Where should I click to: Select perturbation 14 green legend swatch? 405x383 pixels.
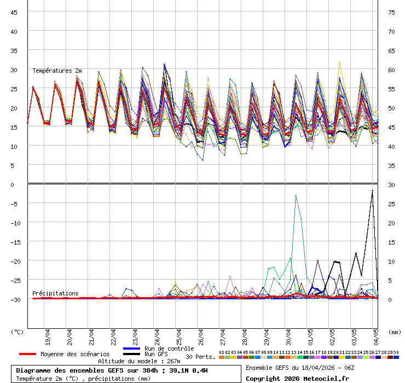300,357
